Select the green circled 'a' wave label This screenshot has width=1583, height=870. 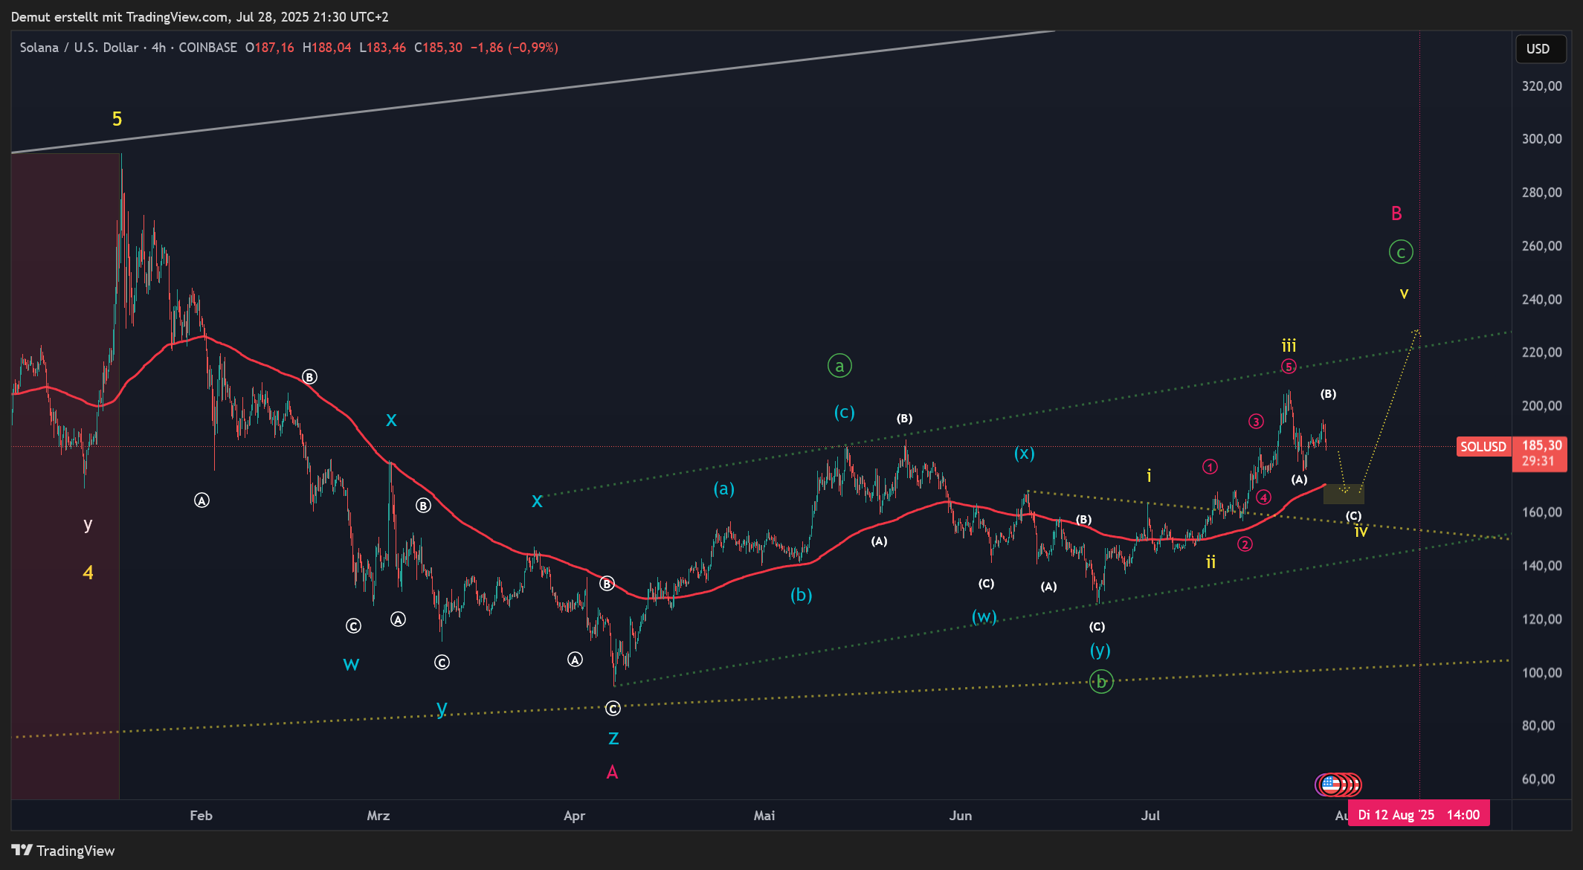(x=839, y=366)
